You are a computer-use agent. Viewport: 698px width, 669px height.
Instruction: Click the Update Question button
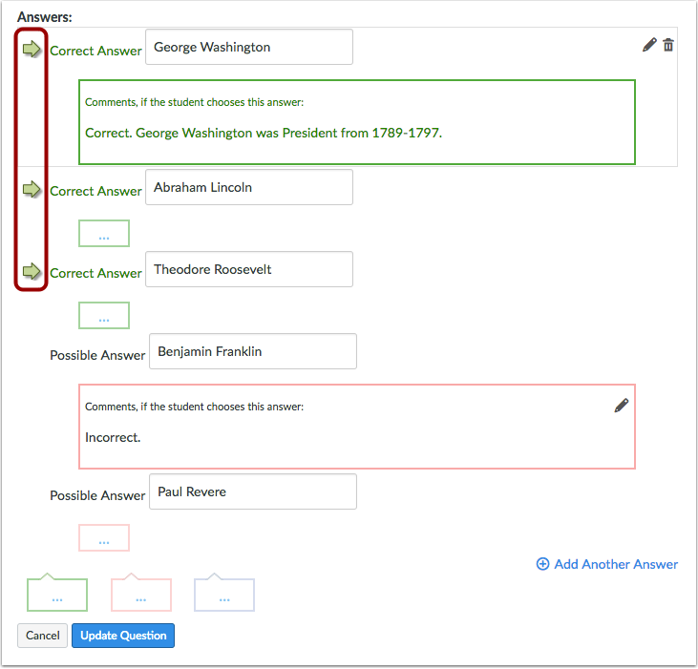coord(123,636)
